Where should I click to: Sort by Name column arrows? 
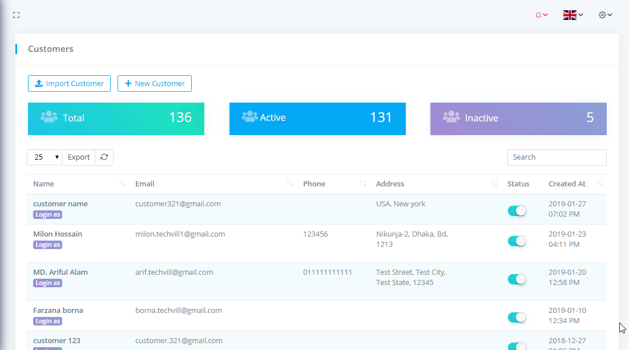[x=122, y=184]
